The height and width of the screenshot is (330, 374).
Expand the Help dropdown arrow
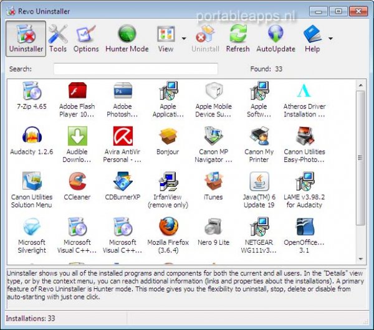(x=330, y=38)
